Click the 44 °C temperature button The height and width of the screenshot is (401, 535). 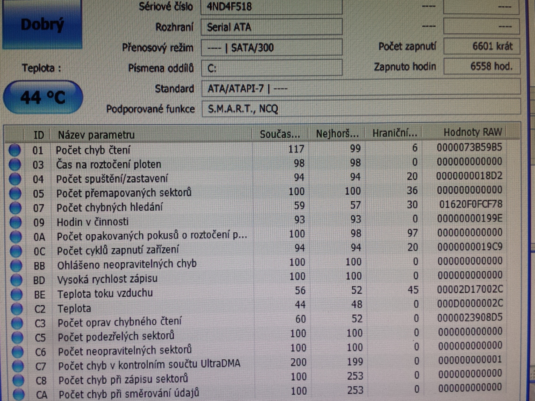[43, 97]
